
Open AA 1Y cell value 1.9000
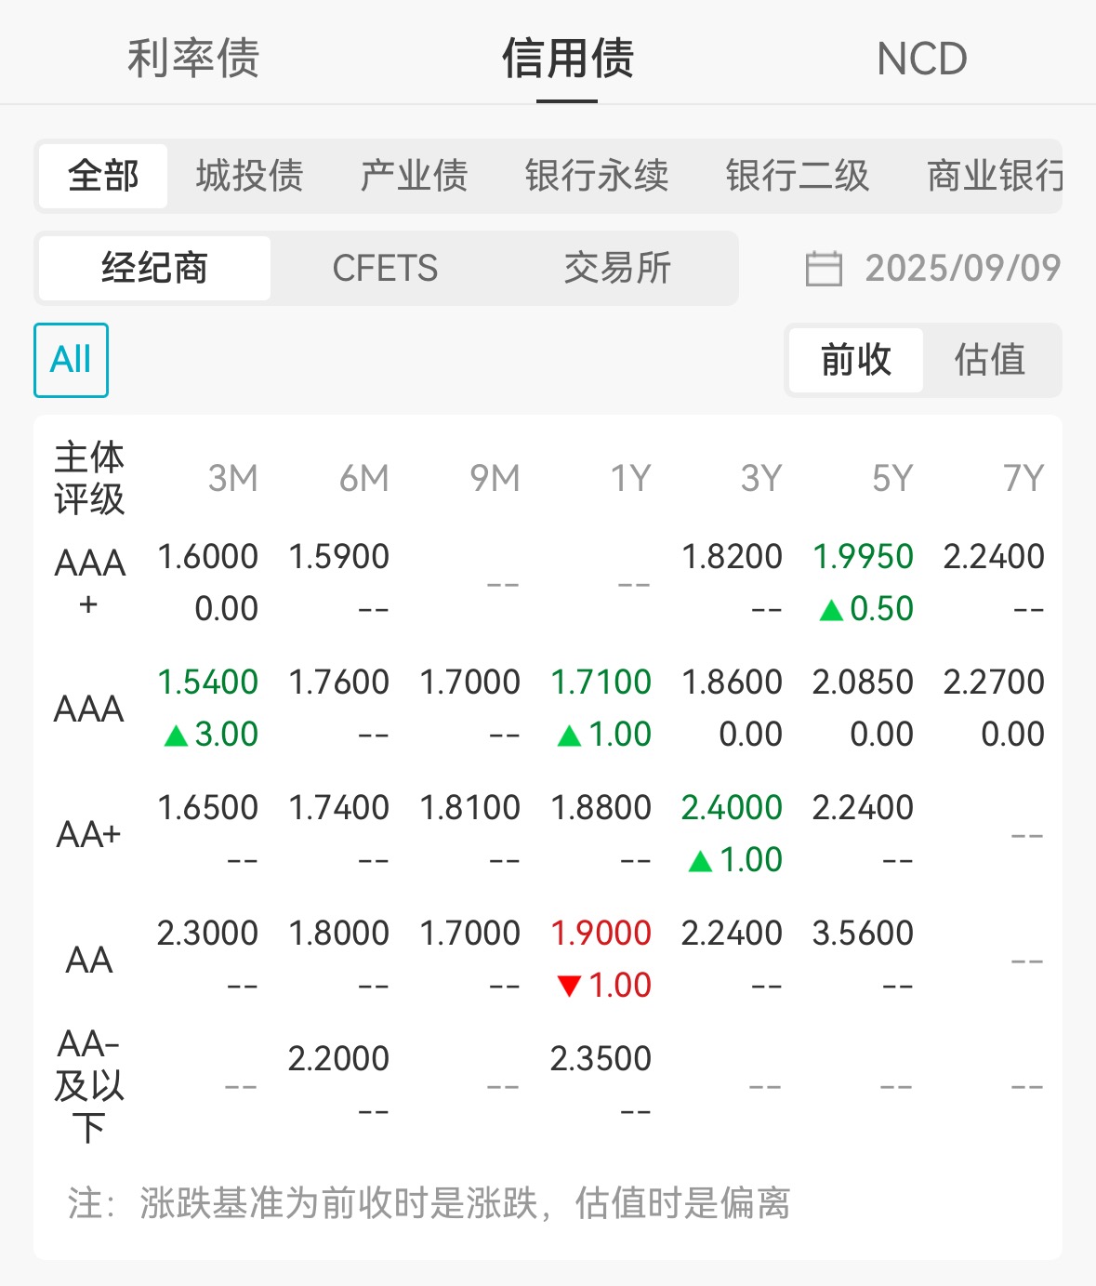[x=601, y=934]
